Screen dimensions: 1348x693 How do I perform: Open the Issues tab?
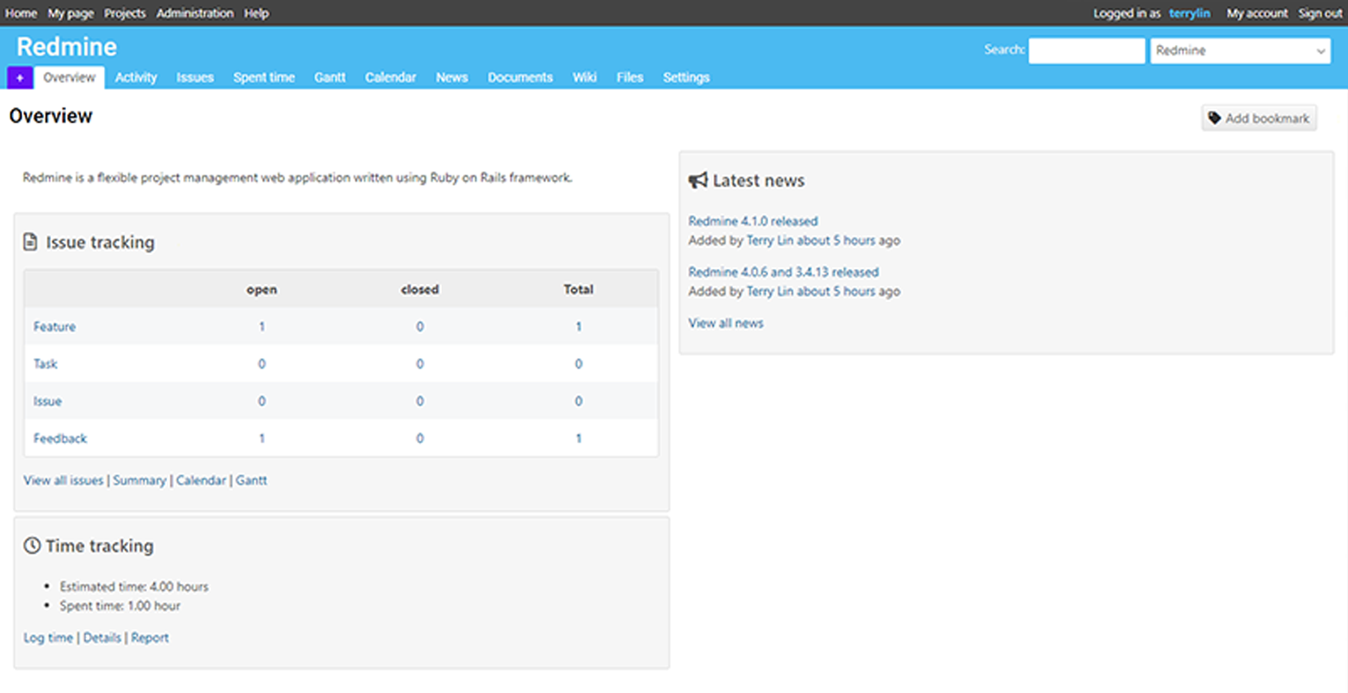coord(194,77)
